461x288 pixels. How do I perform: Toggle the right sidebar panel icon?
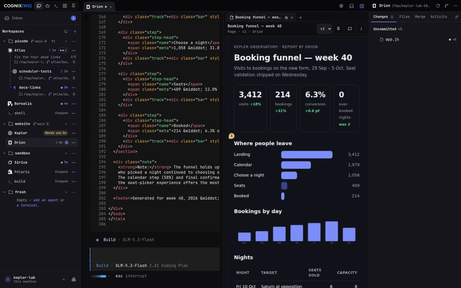coord(362,6)
